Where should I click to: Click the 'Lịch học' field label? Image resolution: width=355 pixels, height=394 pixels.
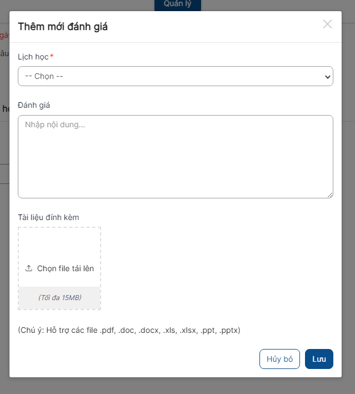click(33, 57)
